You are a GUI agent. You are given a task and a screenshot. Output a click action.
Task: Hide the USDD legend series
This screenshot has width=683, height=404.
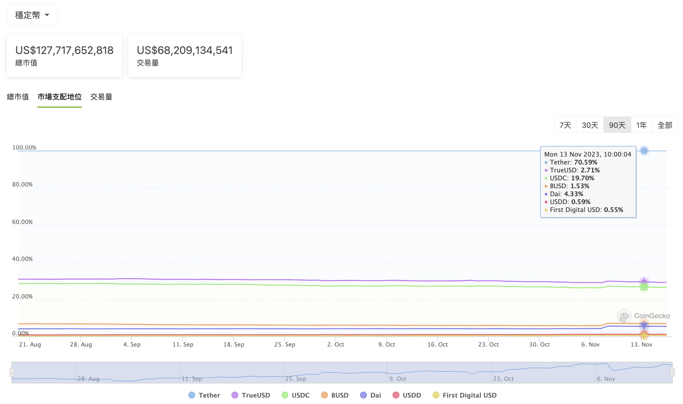pos(407,395)
